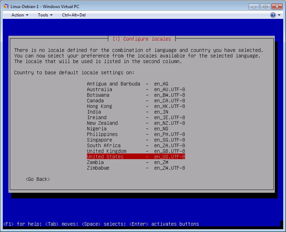Viewport: 286px width, 232px height.
Task: Minimize the Linux-Debian-1 window
Action: pyautogui.click(x=255, y=6)
